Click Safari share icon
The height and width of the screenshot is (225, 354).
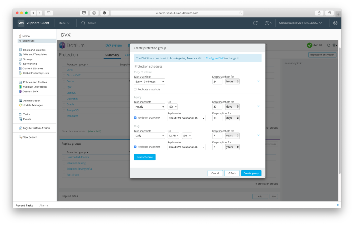point(319,13)
